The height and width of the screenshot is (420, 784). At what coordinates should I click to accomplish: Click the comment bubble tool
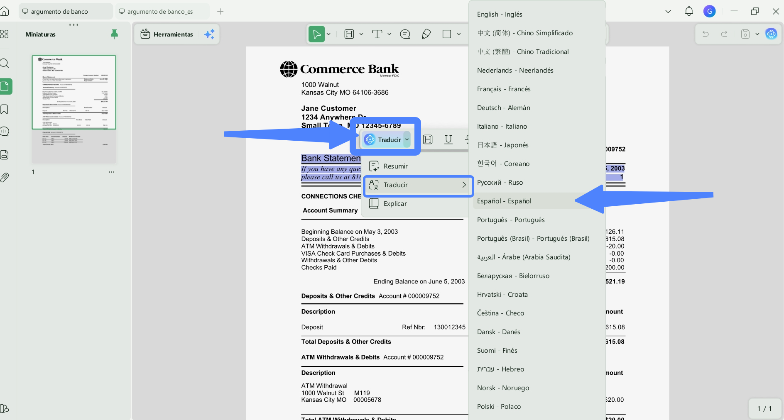point(405,34)
